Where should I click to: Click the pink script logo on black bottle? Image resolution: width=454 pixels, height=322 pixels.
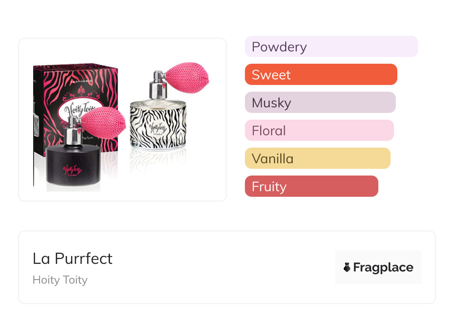[73, 170]
